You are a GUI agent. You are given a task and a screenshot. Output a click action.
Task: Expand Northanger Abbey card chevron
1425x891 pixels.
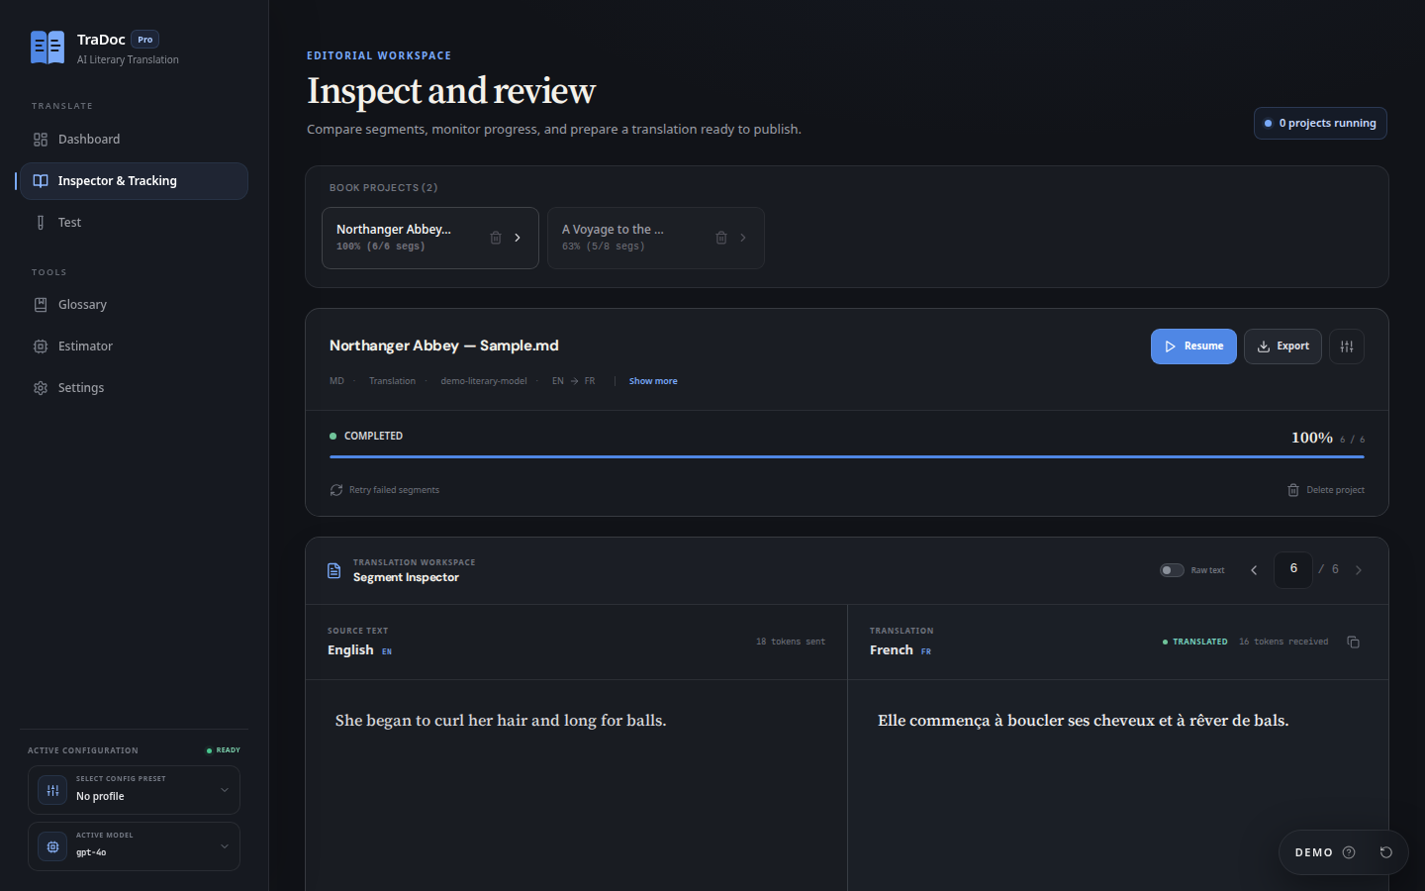pos(518,238)
